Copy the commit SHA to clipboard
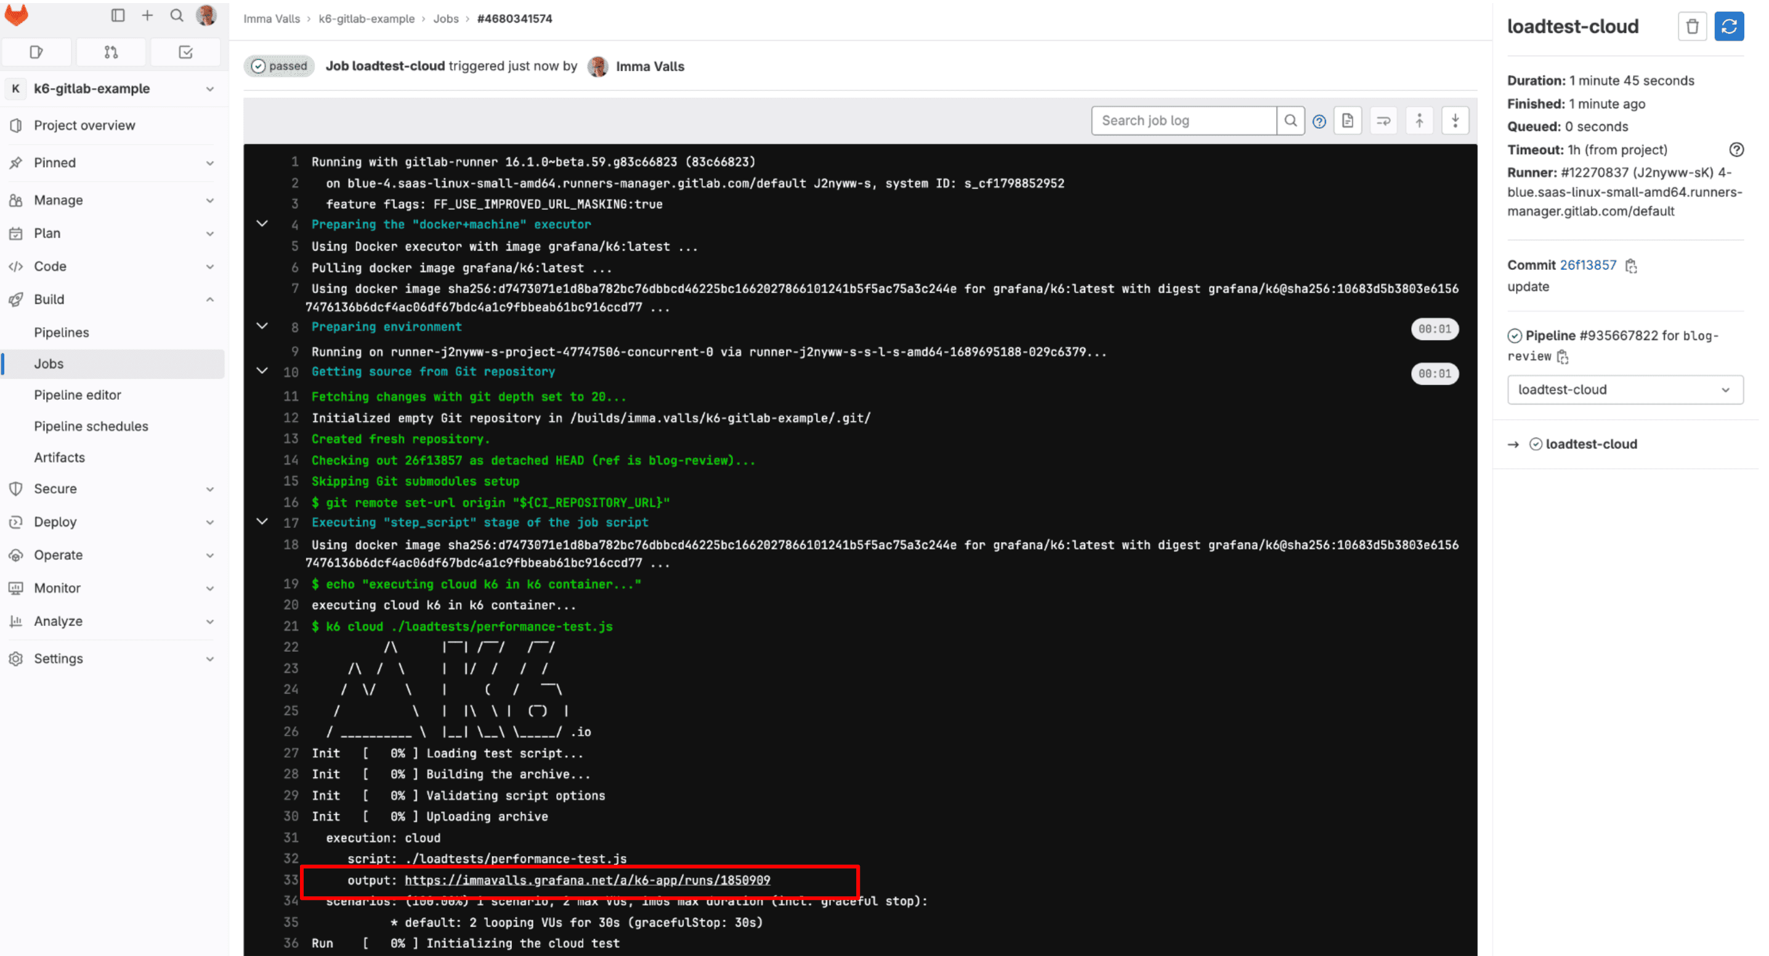1769x956 pixels. click(x=1632, y=265)
